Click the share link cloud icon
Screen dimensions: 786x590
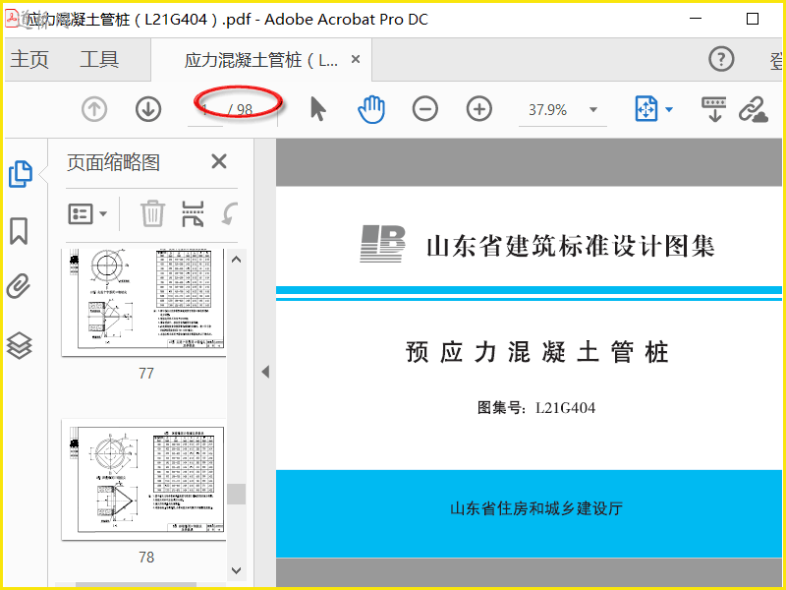(754, 109)
